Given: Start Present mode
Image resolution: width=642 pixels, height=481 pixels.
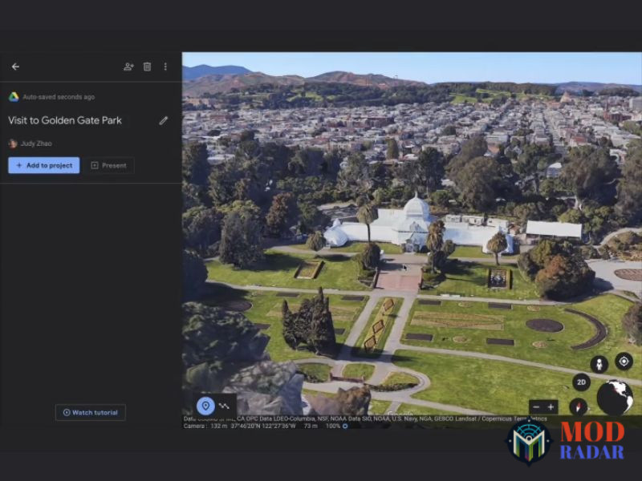Looking at the screenshot, I should click(x=110, y=165).
